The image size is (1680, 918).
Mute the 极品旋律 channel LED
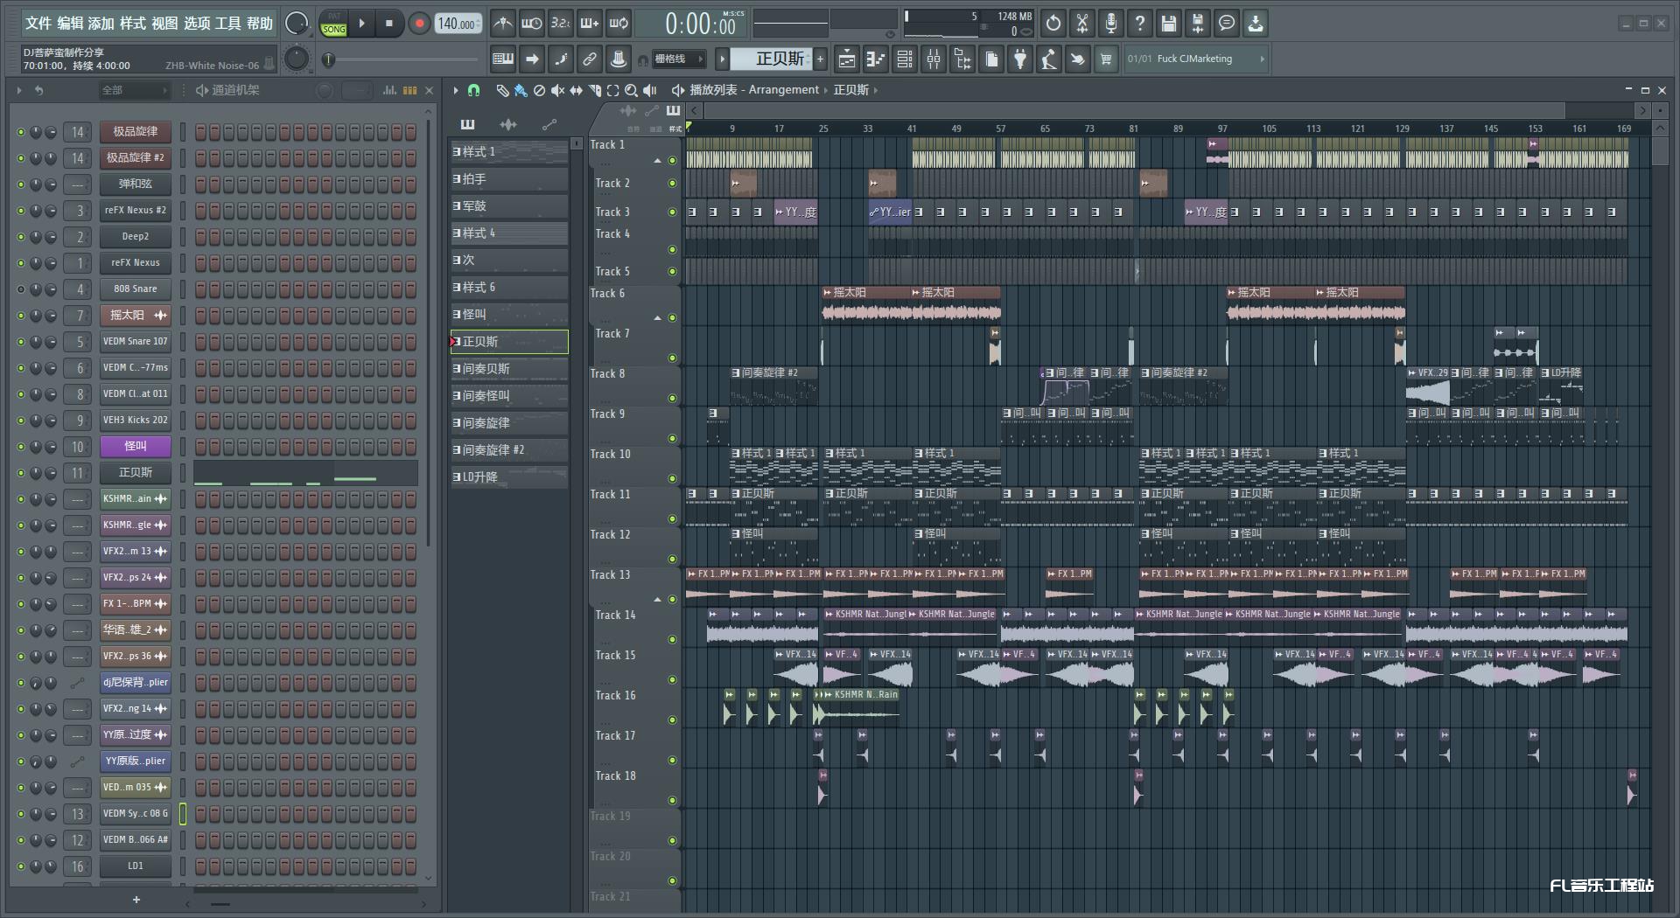click(x=21, y=132)
